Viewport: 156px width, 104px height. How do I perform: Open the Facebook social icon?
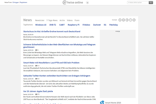tap(123, 20)
